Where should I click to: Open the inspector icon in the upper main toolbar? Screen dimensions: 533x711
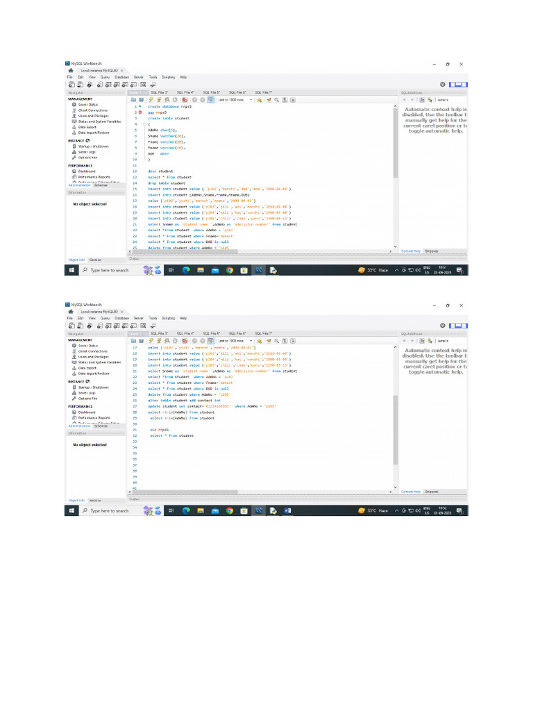click(90, 84)
